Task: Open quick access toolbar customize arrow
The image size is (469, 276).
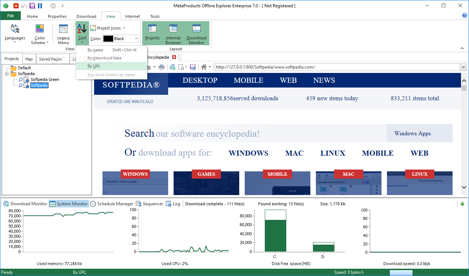Action: tap(62, 6)
